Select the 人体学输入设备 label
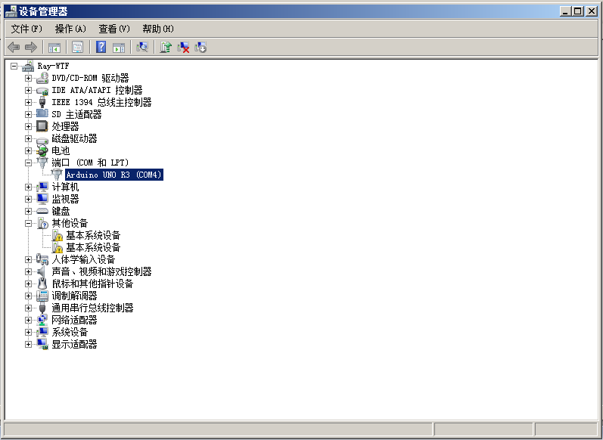603x440 pixels. pyautogui.click(x=83, y=260)
